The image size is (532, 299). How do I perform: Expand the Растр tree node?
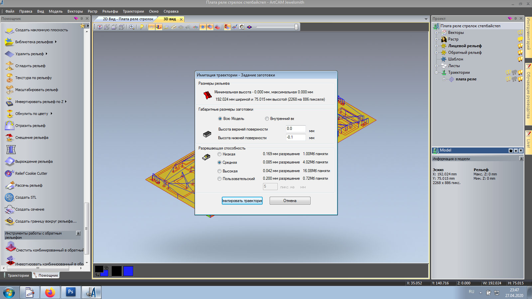[437, 39]
